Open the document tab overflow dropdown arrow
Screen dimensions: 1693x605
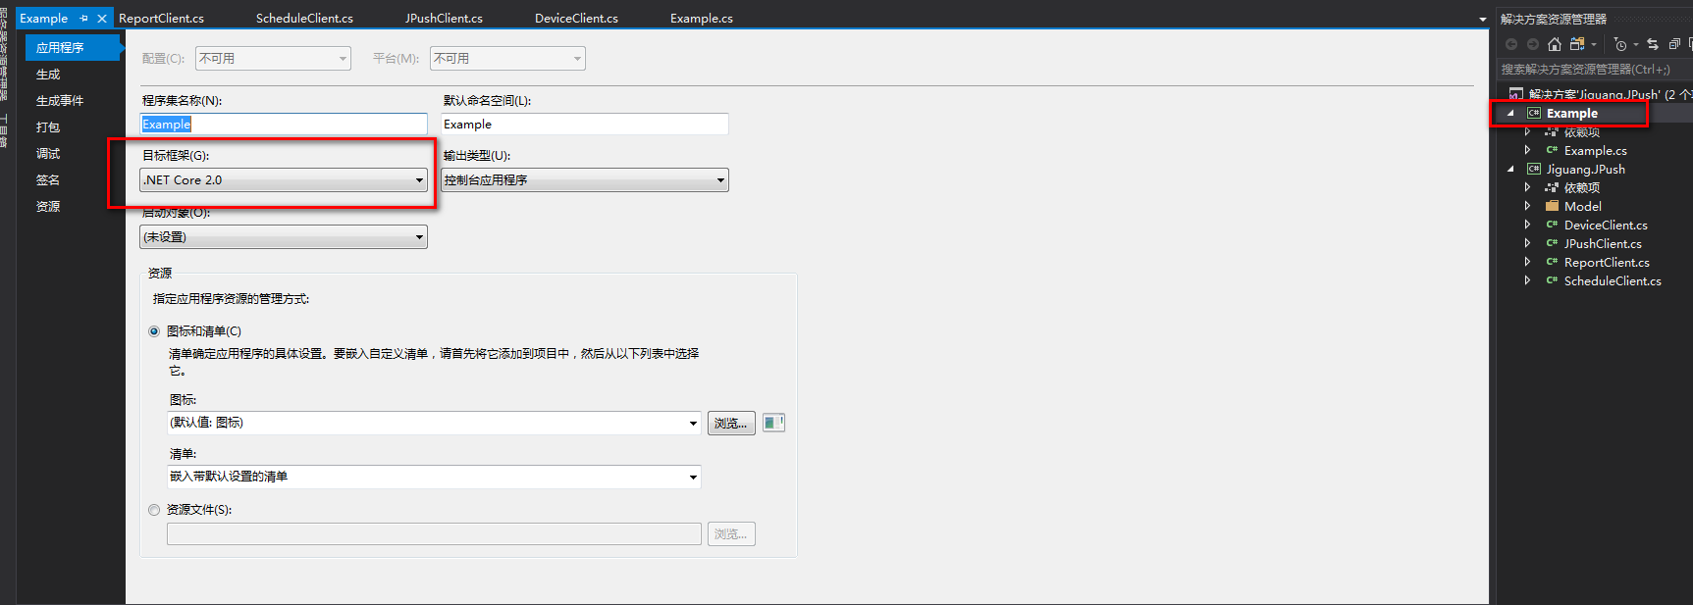pyautogui.click(x=1483, y=20)
